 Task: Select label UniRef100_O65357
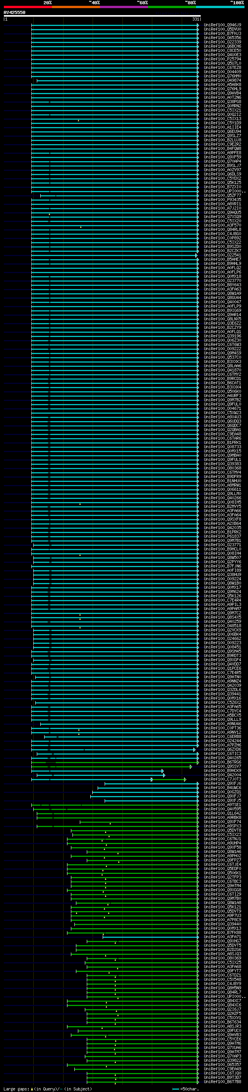tap(222, 1064)
